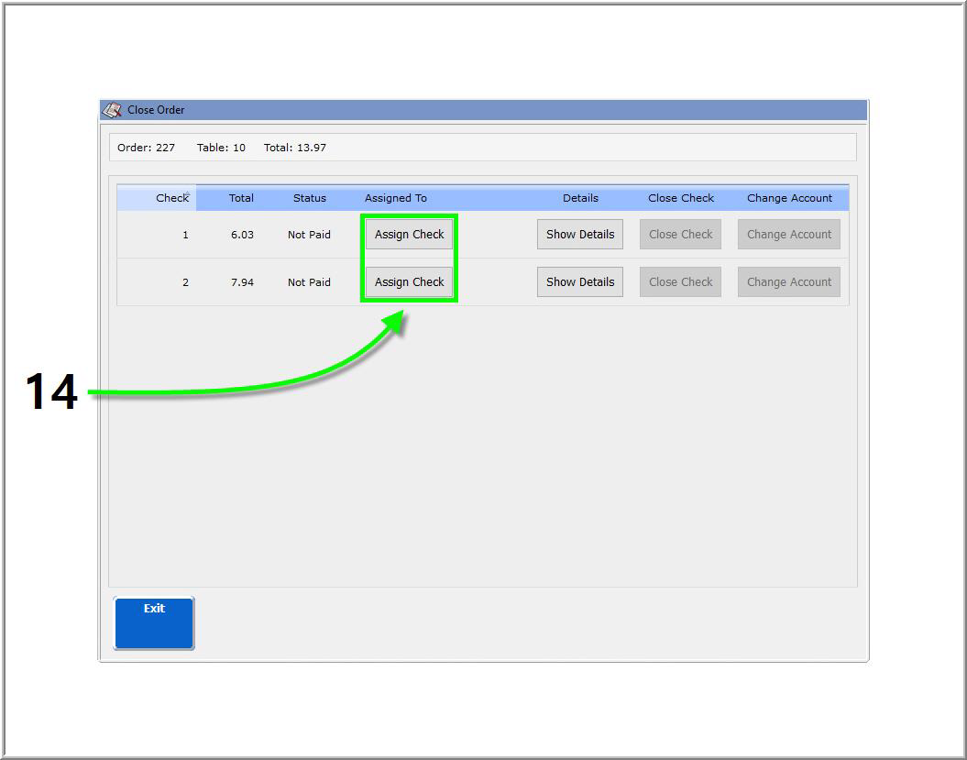The image size is (967, 760).
Task: Click the Total column header
Action: pyautogui.click(x=241, y=198)
